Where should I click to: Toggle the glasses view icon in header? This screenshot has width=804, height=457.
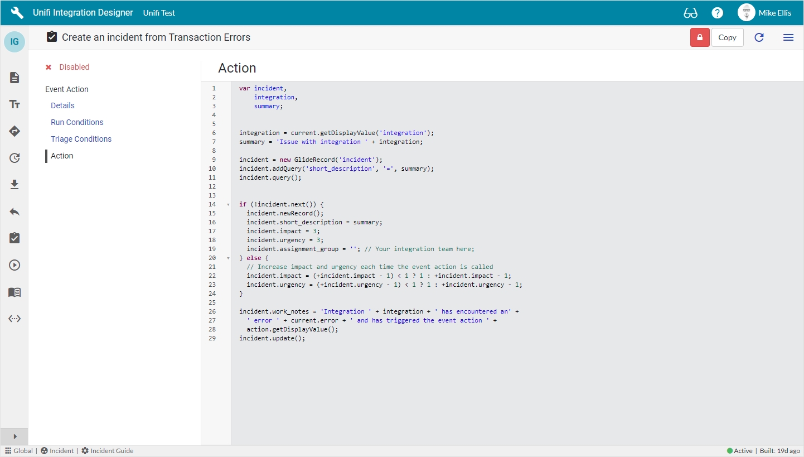[690, 13]
